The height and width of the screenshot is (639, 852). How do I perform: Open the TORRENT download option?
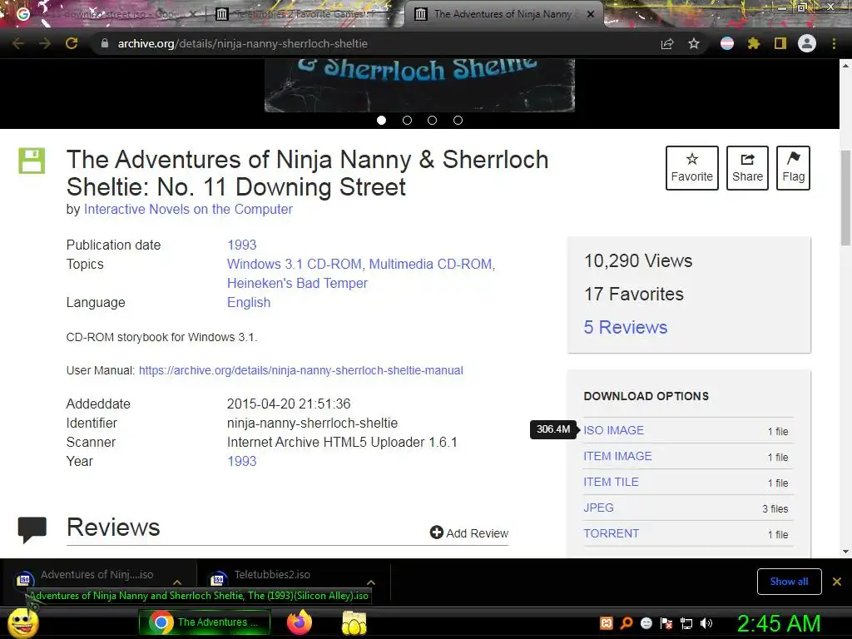click(x=612, y=533)
